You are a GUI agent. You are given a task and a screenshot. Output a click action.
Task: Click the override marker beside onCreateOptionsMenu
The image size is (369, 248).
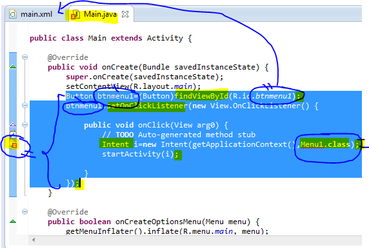[x=13, y=221]
